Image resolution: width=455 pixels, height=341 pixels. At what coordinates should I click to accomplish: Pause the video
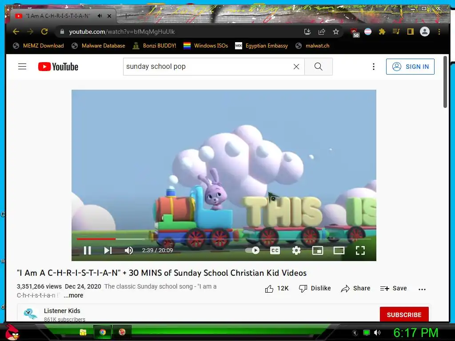click(x=88, y=250)
